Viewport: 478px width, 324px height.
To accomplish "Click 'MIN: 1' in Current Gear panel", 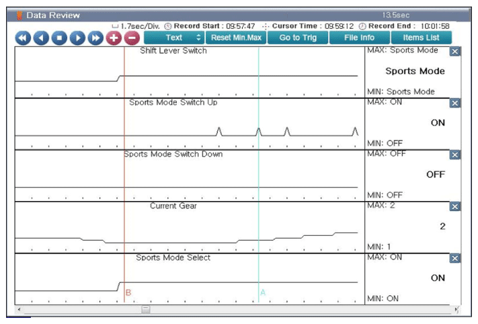I will [379, 247].
